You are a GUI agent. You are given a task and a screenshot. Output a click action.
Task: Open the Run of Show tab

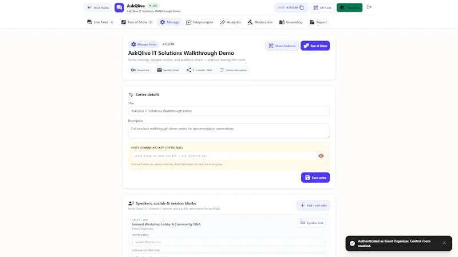pyautogui.click(x=137, y=22)
